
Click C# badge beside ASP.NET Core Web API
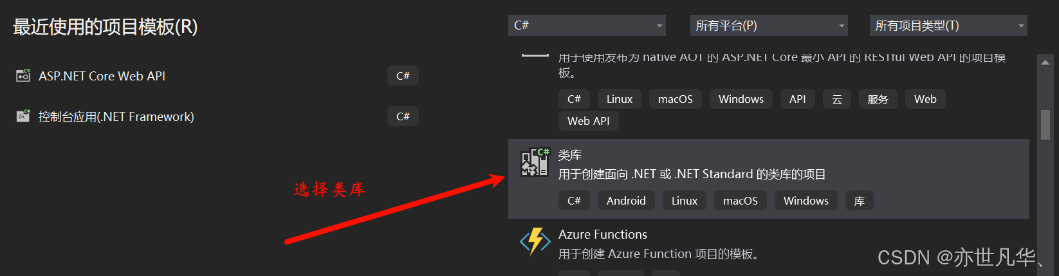[x=403, y=76]
